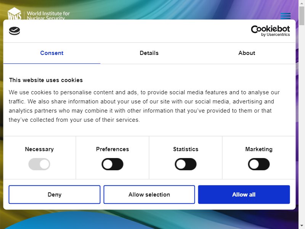
Task: Click the Deny button
Action: (x=55, y=195)
